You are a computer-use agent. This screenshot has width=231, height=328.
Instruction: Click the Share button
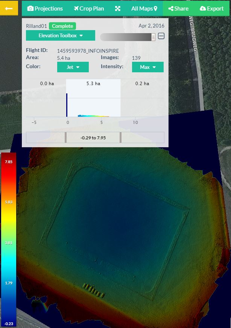coord(178,8)
